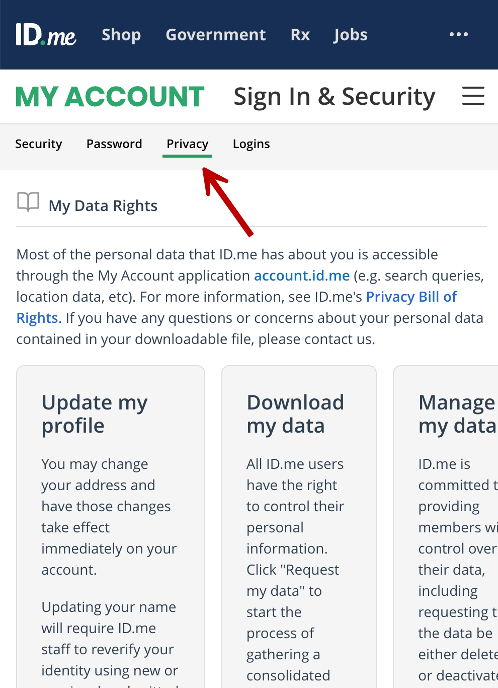Switch to the Security tab

(x=39, y=144)
